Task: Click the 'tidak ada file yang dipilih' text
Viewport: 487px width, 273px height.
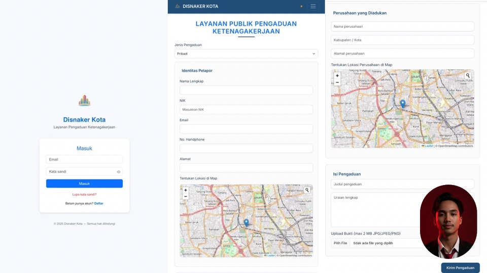Action: (373, 243)
